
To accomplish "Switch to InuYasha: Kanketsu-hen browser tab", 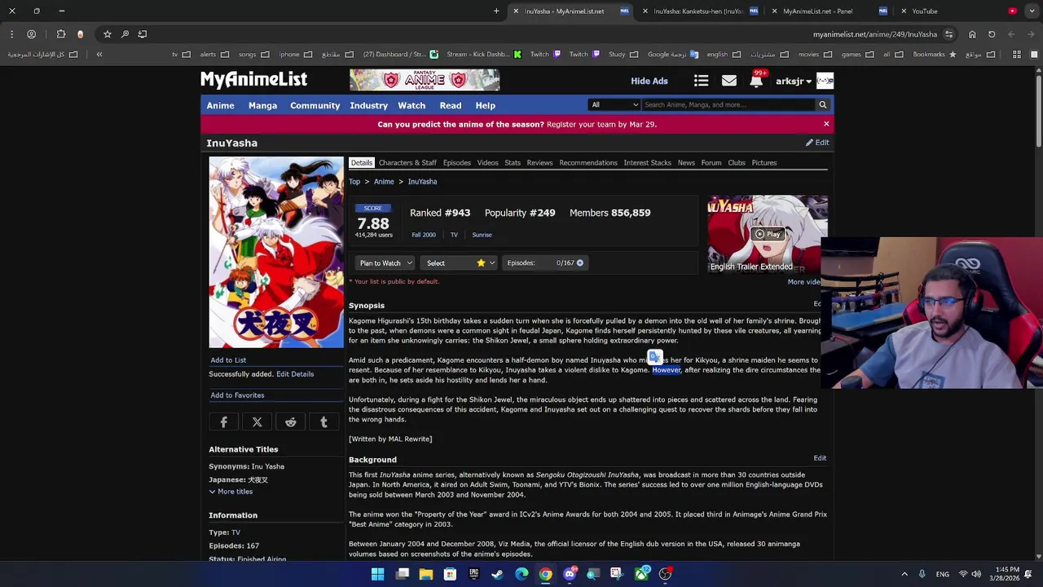I will click(698, 11).
